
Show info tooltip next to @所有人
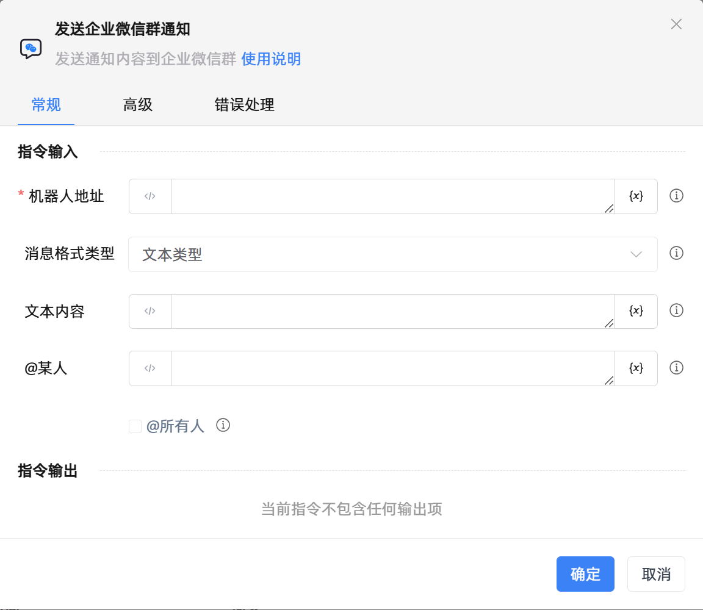(223, 425)
